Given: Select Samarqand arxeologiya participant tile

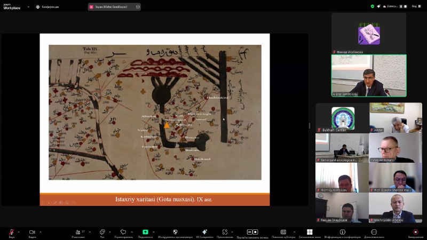Looking at the screenshot, I should tap(342, 148).
